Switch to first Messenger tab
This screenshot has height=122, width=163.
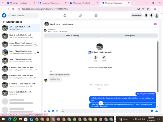click(21, 3)
